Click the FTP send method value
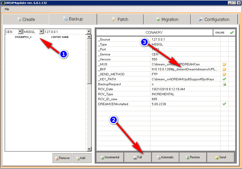 click(x=155, y=74)
